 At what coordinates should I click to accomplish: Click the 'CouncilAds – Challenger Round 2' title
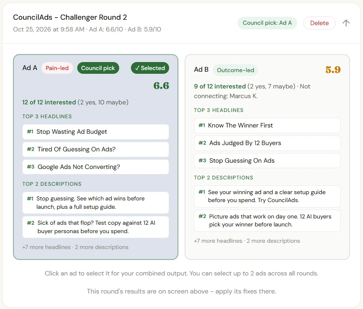(x=70, y=17)
